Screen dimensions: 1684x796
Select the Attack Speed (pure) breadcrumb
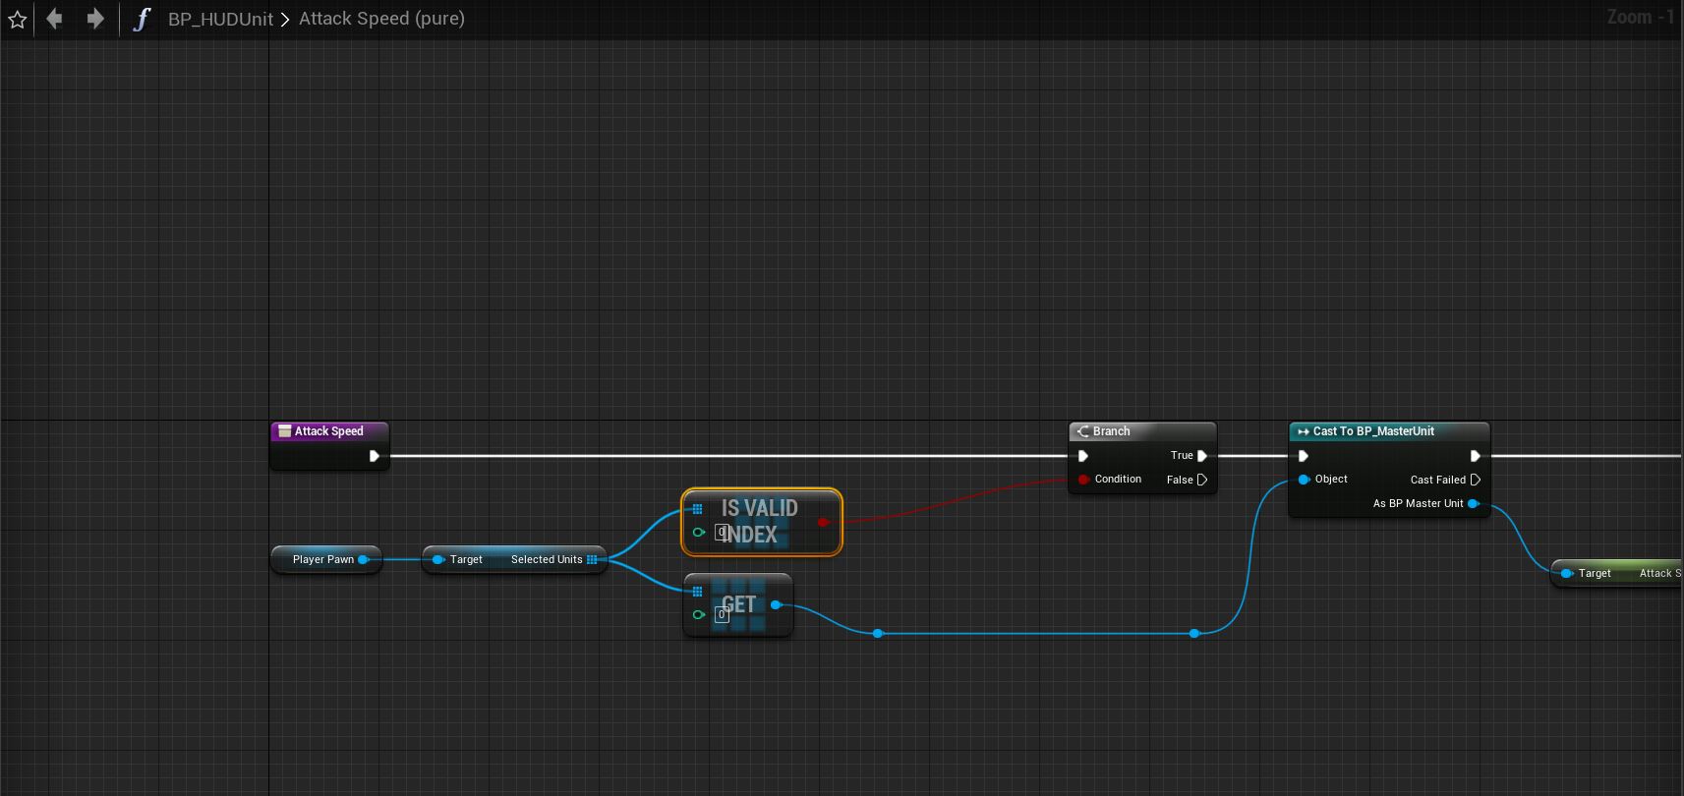[381, 19]
